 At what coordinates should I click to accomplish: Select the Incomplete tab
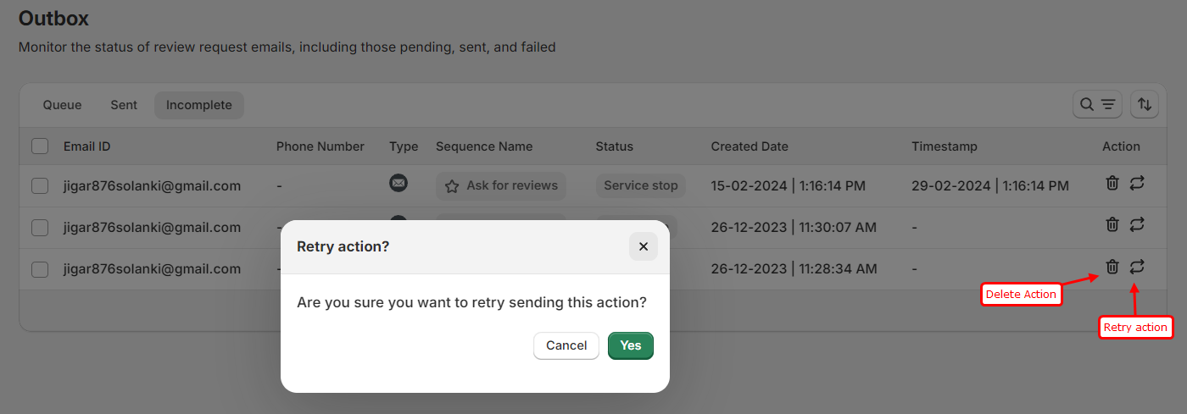click(198, 105)
